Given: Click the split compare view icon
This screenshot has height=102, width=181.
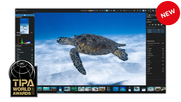Looking at the screenshot, I should (146, 11).
